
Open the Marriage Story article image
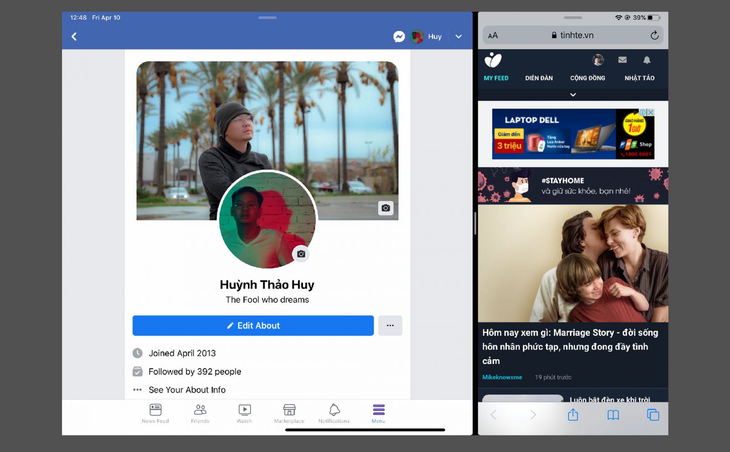573,263
